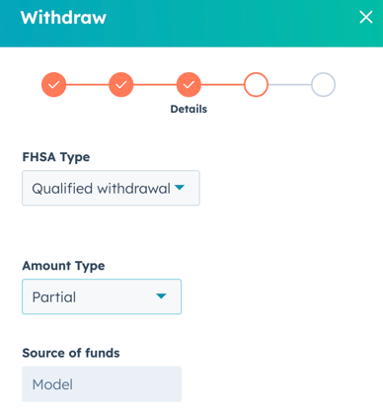Click the Withdraw dialog title
Viewport: 383px width, 417px height.
click(63, 18)
